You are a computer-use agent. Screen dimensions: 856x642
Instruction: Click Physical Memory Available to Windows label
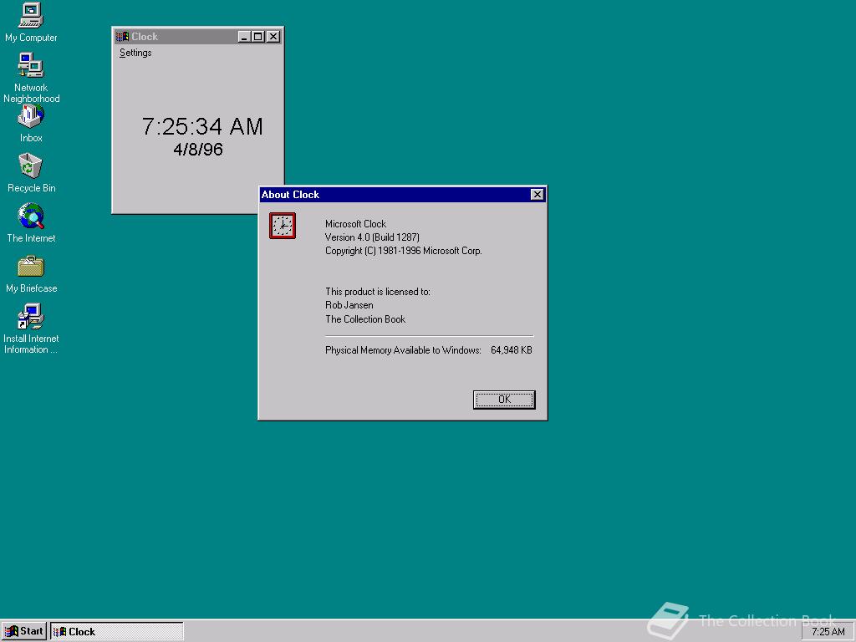pyautogui.click(x=404, y=350)
